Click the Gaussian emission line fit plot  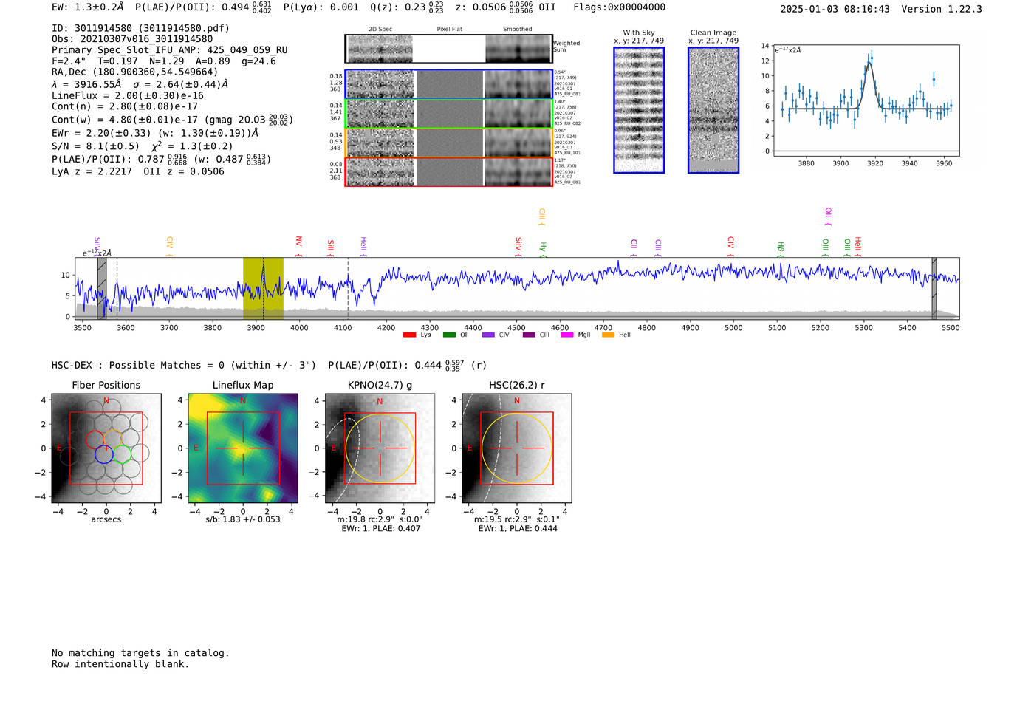click(x=866, y=100)
